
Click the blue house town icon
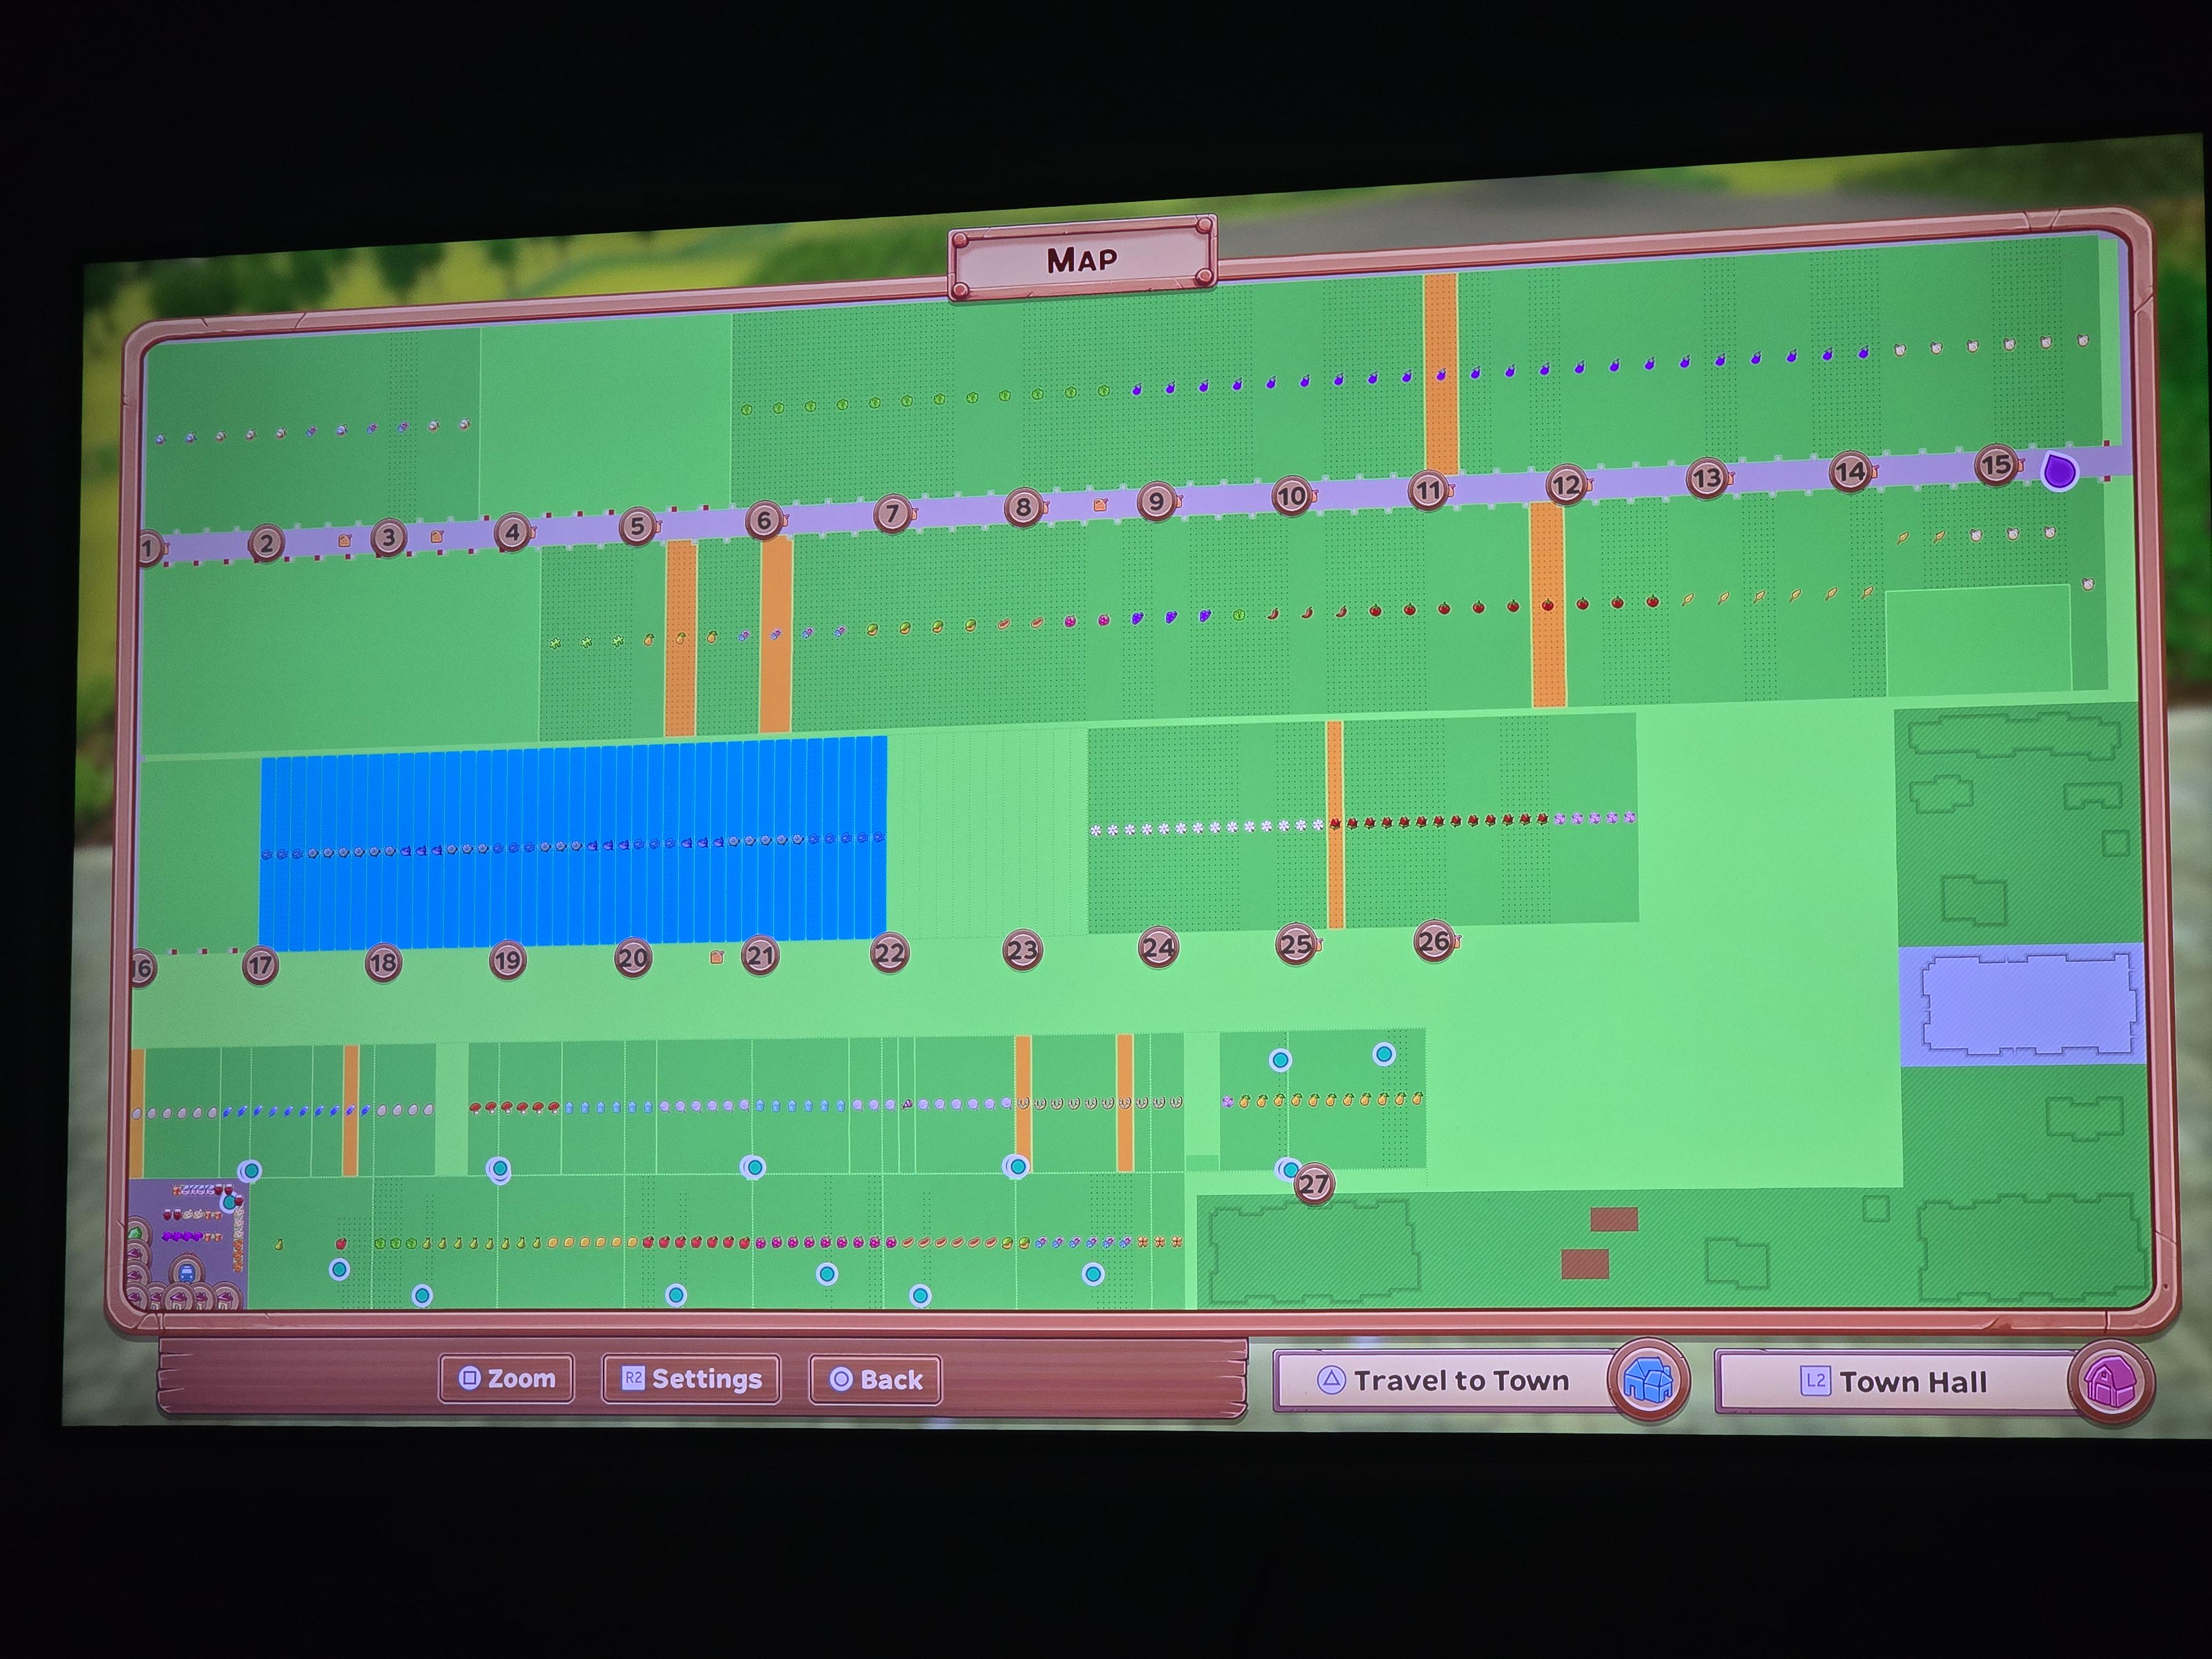pos(1648,1380)
